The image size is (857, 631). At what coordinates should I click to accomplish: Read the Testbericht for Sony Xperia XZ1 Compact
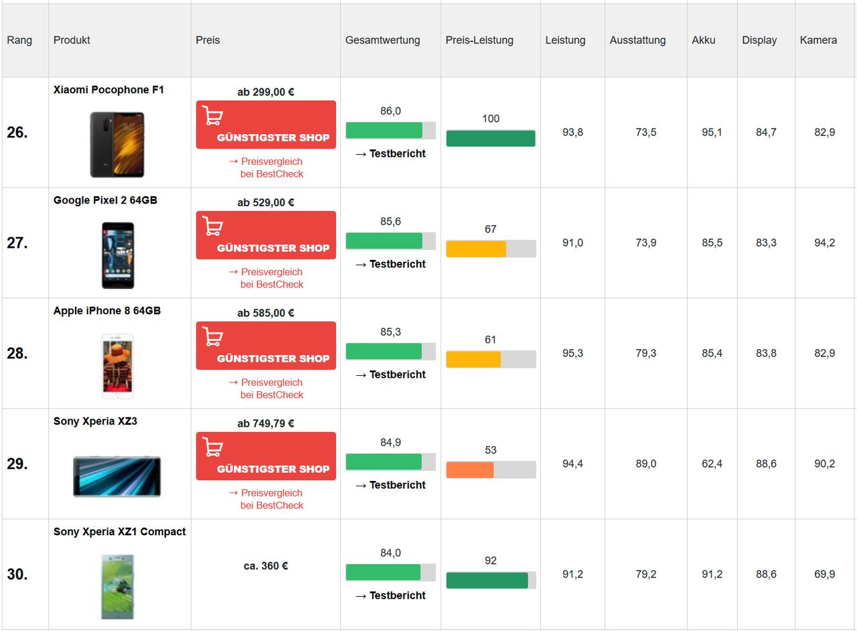390,595
